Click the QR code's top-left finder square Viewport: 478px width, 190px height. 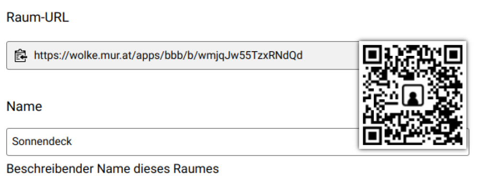372,54
